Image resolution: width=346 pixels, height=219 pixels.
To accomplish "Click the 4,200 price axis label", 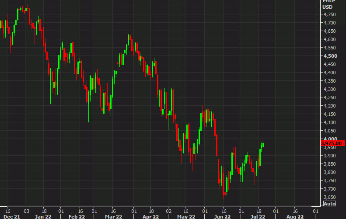I will click(329, 106).
